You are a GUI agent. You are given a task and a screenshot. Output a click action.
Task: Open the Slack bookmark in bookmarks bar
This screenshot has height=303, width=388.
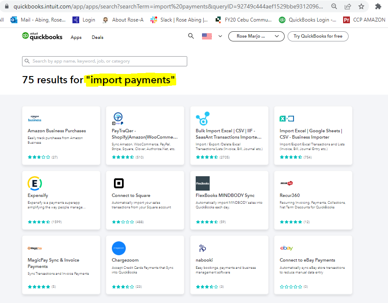point(180,20)
